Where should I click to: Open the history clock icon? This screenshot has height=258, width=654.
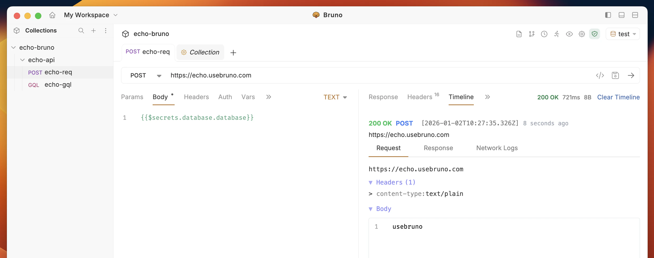(x=544, y=34)
